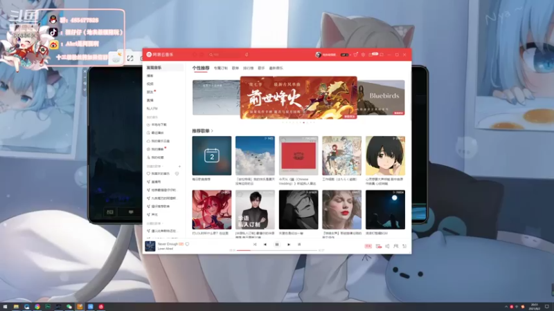Click the shuffle play mode icon
Image resolution: width=554 pixels, height=311 pixels.
pos(255,245)
